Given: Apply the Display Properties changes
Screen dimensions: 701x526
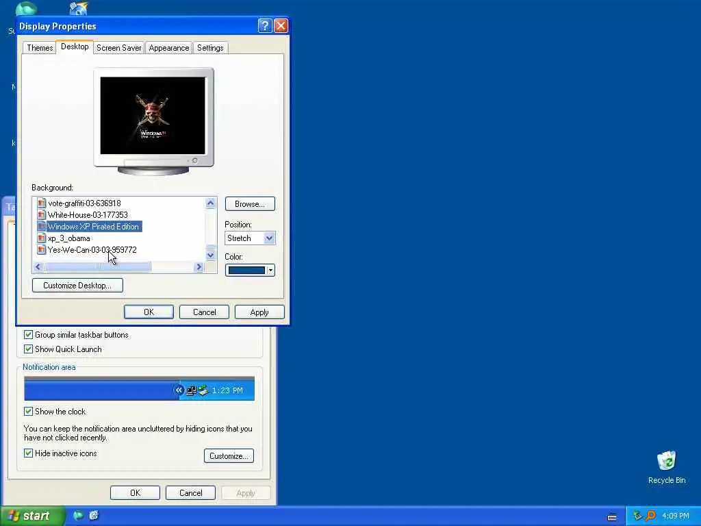Looking at the screenshot, I should (259, 312).
